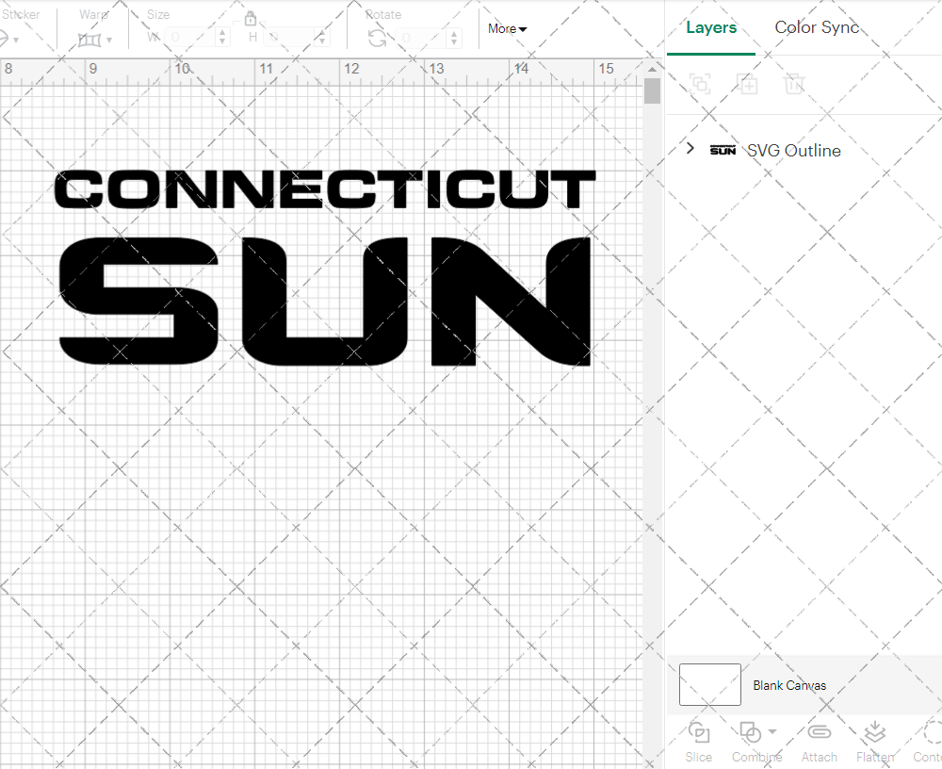Click the duplicate layer icon

point(748,84)
